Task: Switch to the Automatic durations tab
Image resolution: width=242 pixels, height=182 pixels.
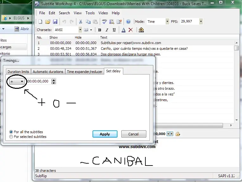Action: pyautogui.click(x=48, y=72)
